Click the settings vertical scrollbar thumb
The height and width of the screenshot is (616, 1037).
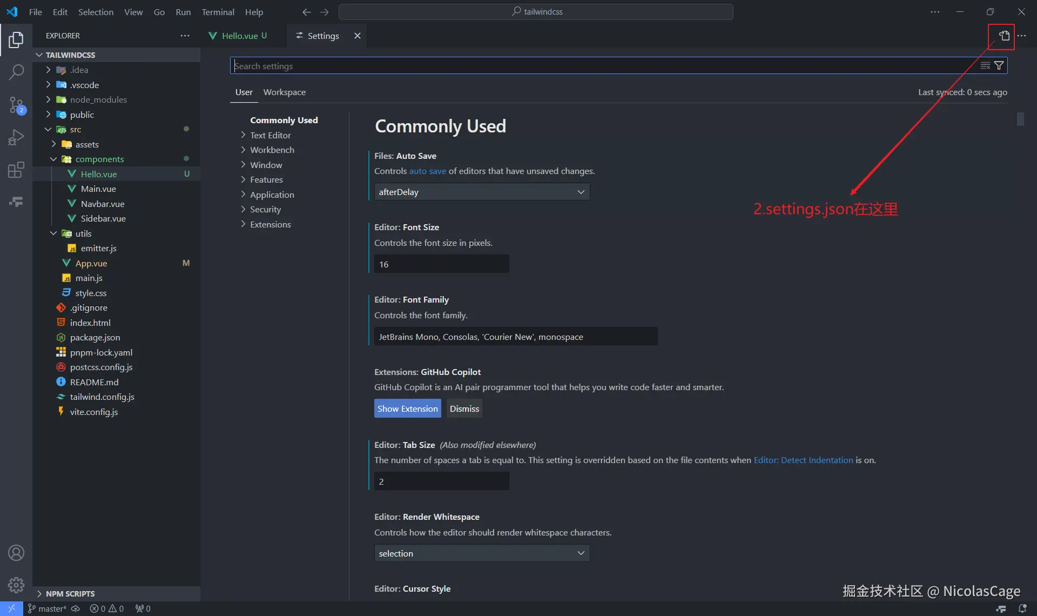(x=1020, y=119)
